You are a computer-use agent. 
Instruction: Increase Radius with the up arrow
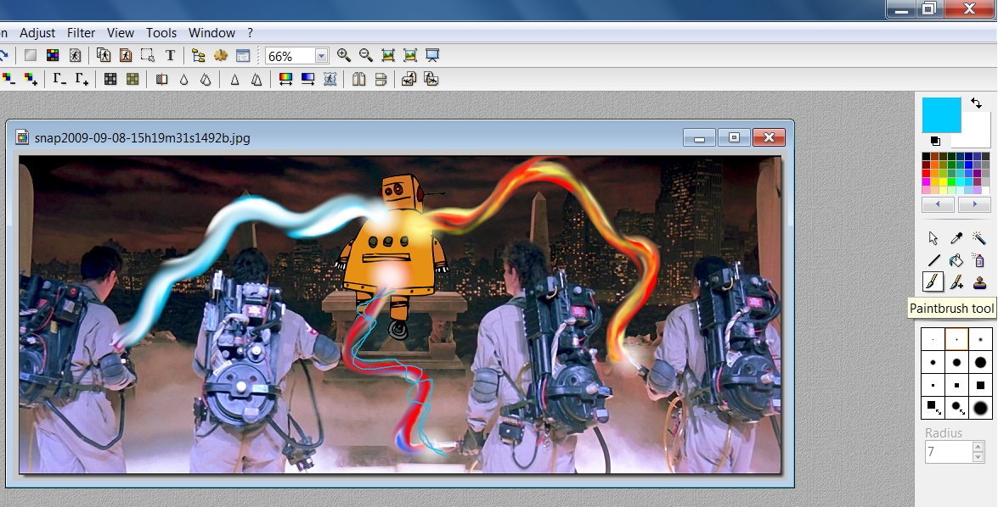tap(978, 447)
